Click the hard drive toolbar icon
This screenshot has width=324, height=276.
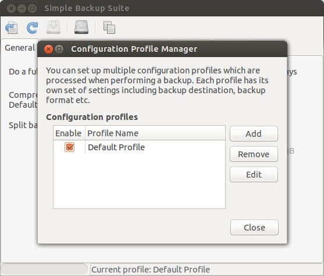tap(81, 27)
